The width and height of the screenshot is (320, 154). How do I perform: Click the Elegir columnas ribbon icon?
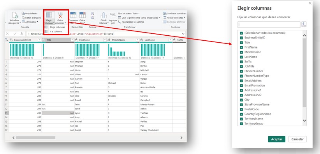click(49, 15)
